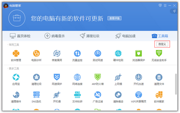This screenshot has height=113, width=180.
Task: Open 清理文件 file cleanup tool
Action: click(159, 80)
